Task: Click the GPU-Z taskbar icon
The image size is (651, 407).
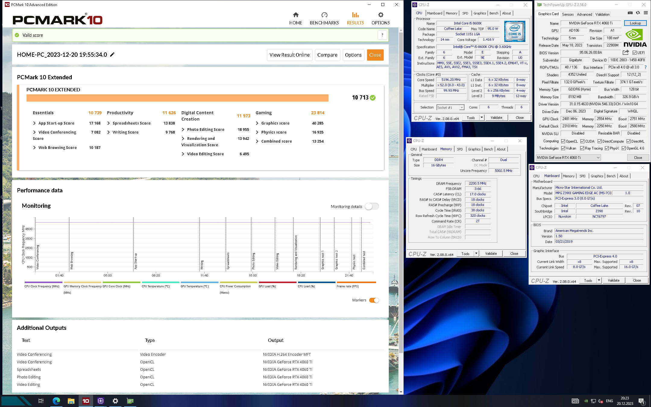Action: (130, 401)
